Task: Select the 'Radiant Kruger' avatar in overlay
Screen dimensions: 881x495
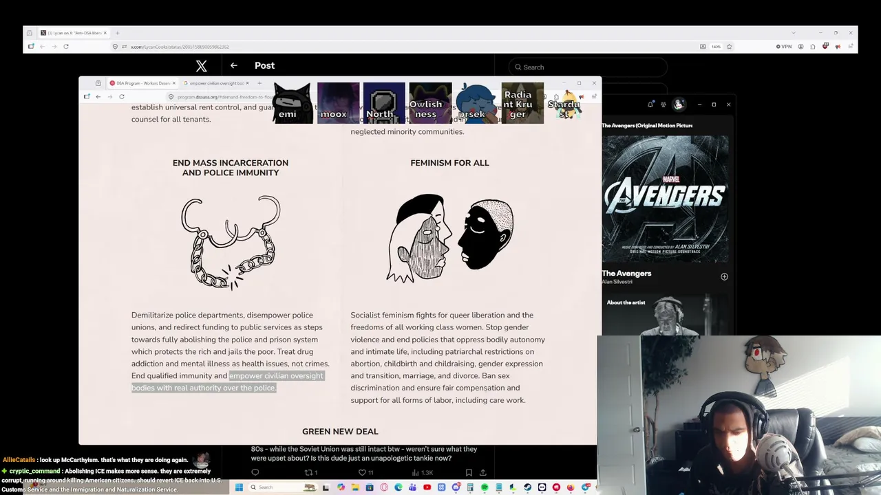Action: click(522, 103)
